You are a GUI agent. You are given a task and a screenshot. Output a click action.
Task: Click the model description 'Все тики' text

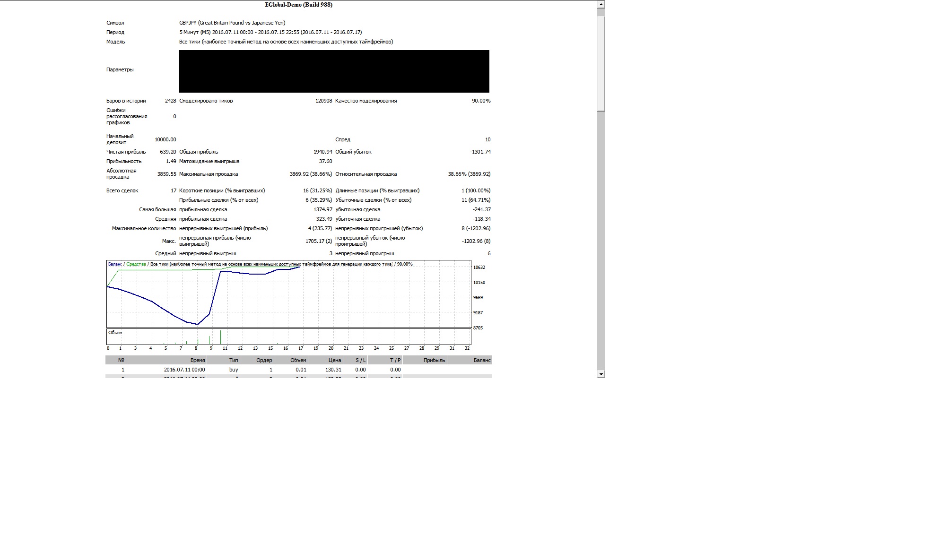click(286, 42)
